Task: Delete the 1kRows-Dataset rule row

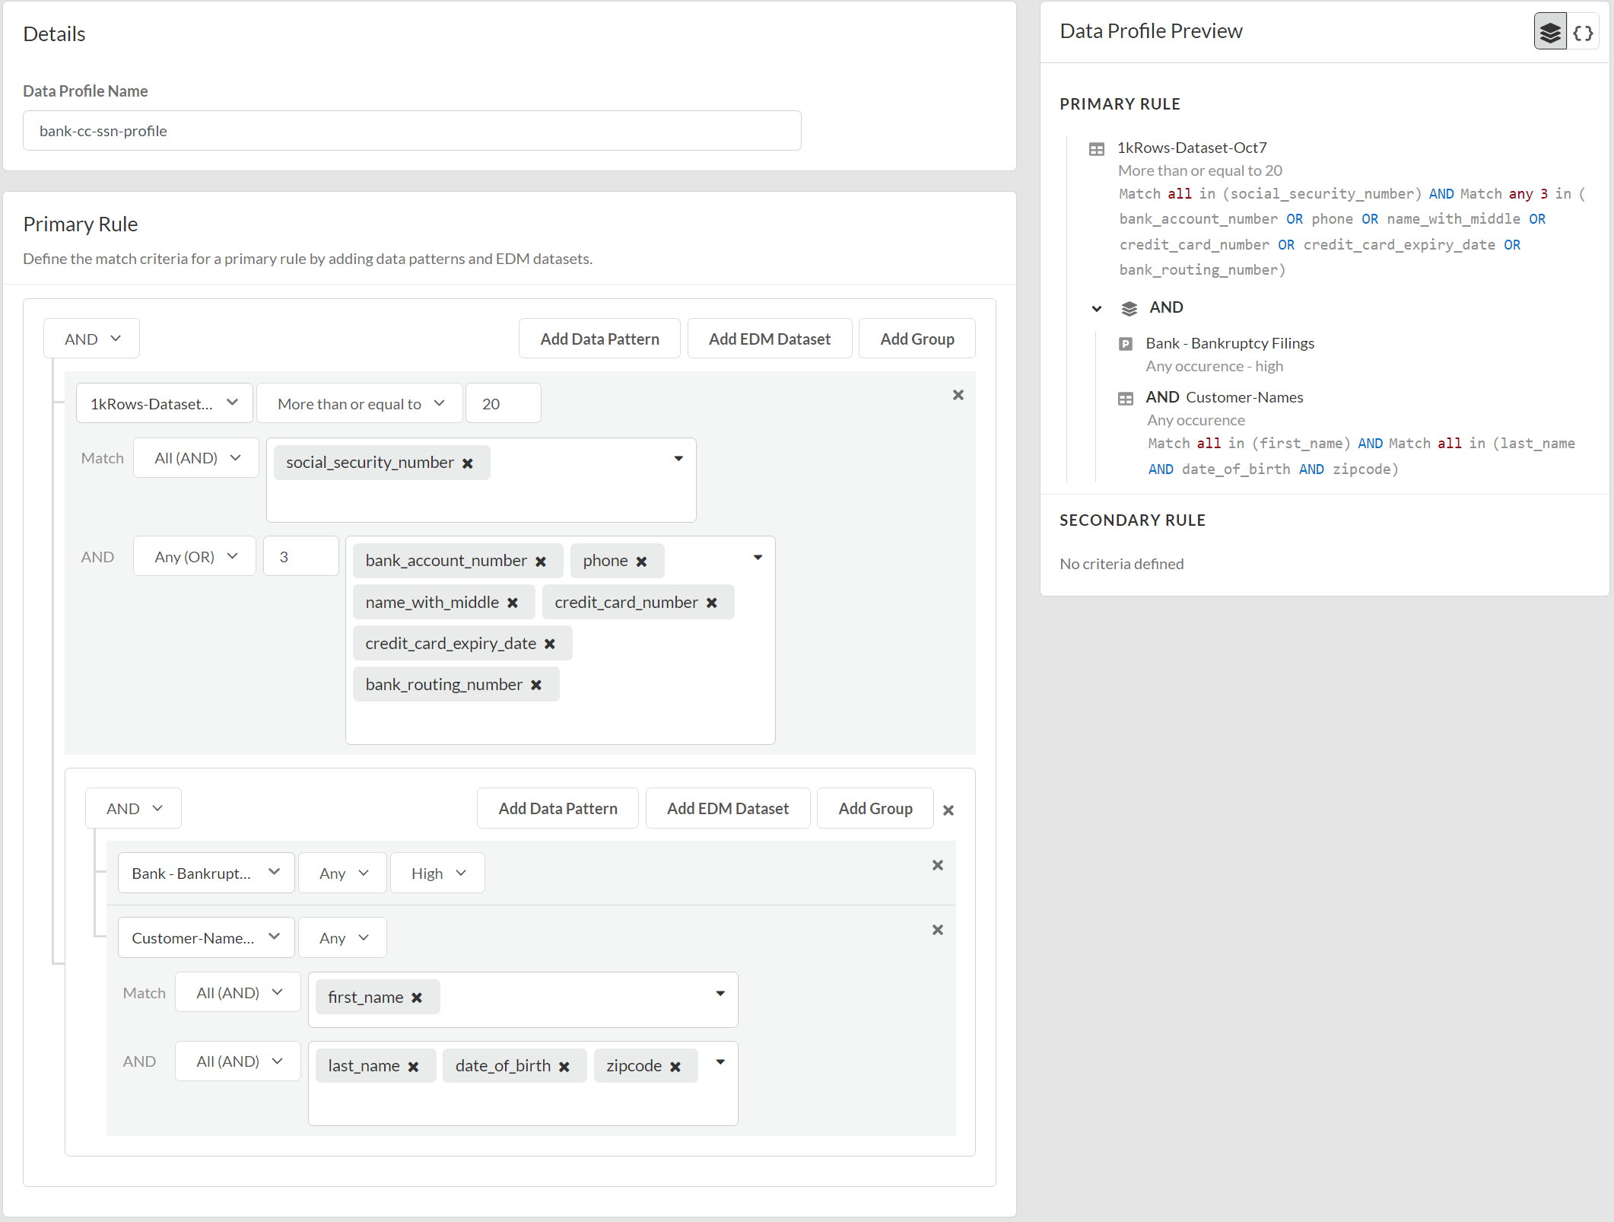Action: click(x=958, y=395)
